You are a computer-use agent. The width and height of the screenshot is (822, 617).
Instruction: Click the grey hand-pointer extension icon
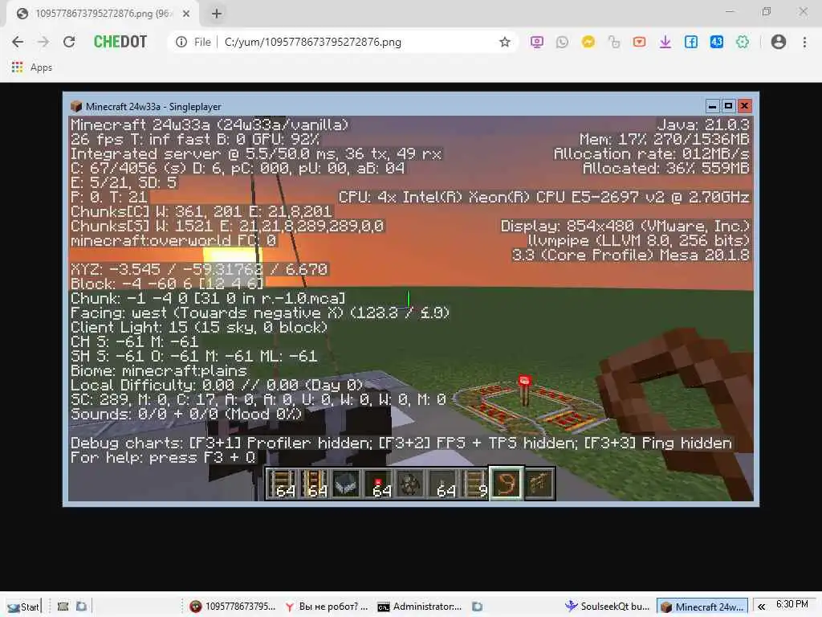[x=614, y=42]
